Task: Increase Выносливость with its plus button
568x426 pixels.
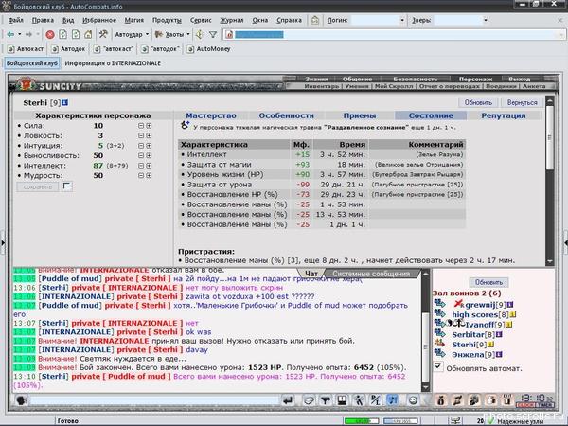Action: (149, 155)
